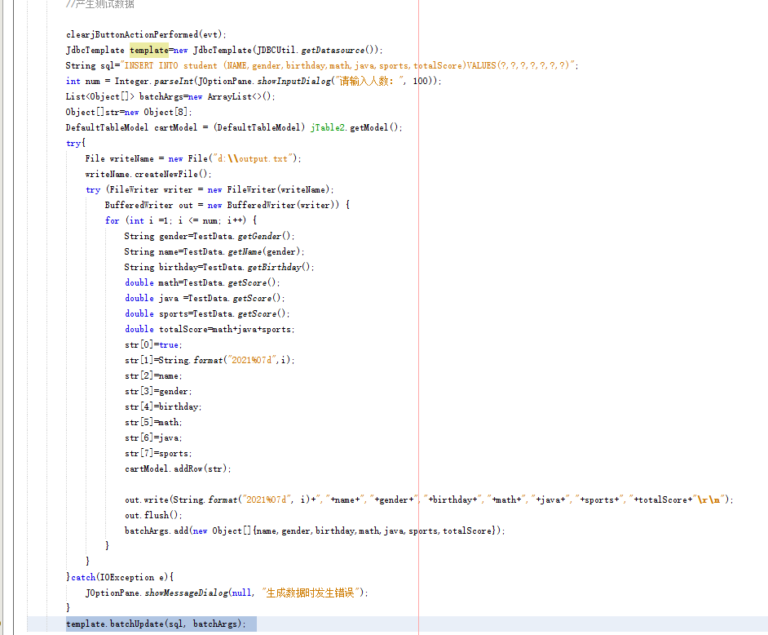Click the 'str[7]=sports' line

(x=158, y=453)
